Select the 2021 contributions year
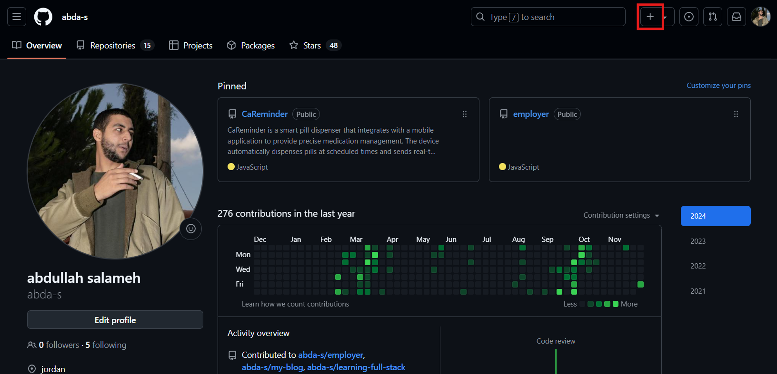The width and height of the screenshot is (777, 374). tap(698, 291)
